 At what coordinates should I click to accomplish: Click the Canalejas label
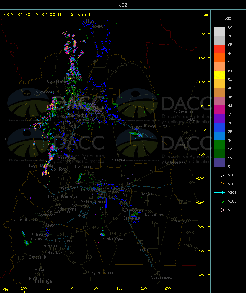182,221
